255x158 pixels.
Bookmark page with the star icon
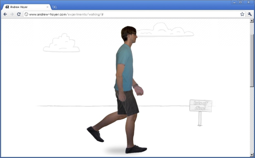tap(242, 14)
